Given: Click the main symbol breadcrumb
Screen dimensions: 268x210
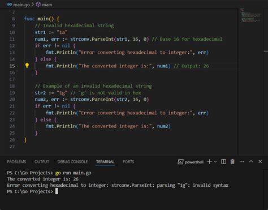Looking at the screenshot, I should coord(47,5).
